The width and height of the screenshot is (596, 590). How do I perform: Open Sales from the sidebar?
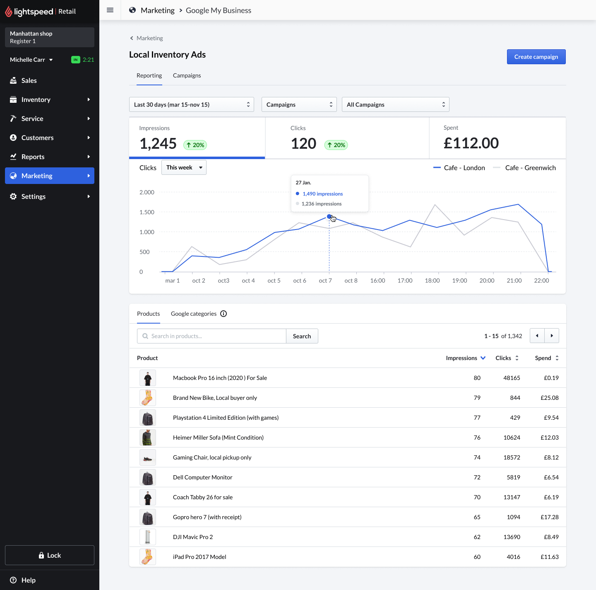click(50, 80)
